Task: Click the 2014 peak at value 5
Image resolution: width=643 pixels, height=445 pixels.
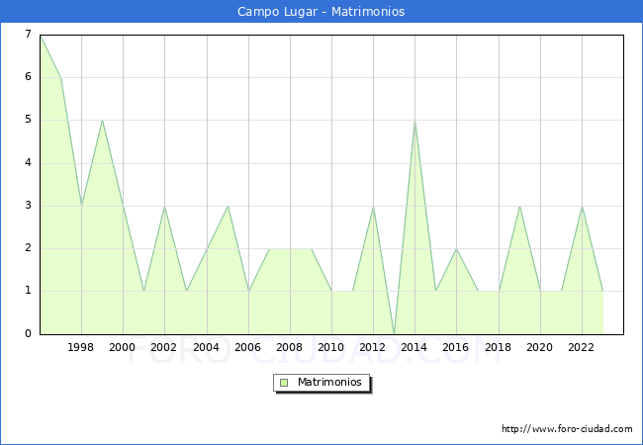Action: [x=414, y=121]
